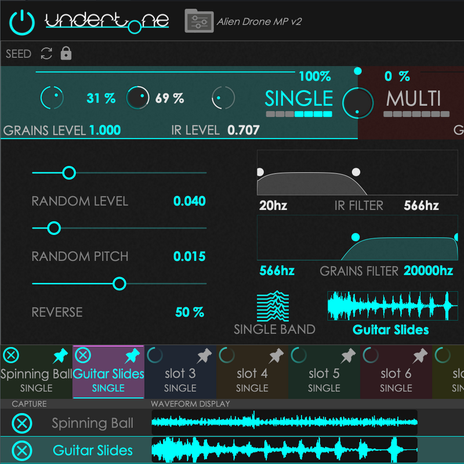This screenshot has height=464, width=464.
Task: Click the IR filter low-cut handle
Action: coord(260,172)
